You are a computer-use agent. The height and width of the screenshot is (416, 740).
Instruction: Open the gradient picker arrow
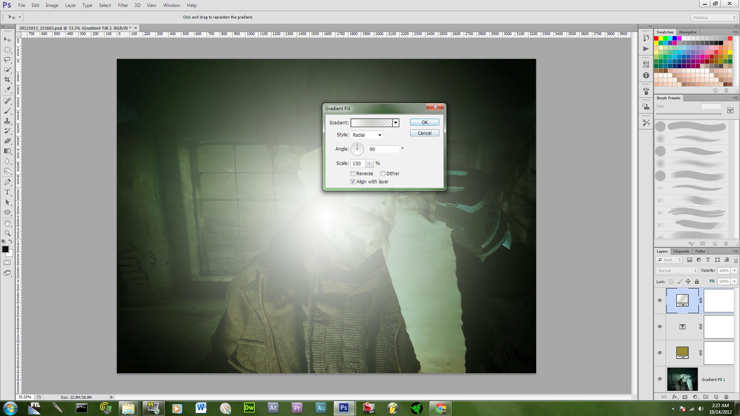[x=395, y=123]
